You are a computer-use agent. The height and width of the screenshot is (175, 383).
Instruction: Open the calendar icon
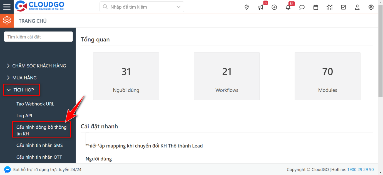(x=316, y=7)
